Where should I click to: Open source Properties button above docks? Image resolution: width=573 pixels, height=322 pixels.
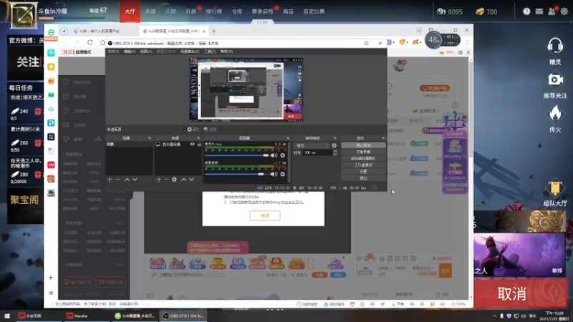(x=193, y=130)
